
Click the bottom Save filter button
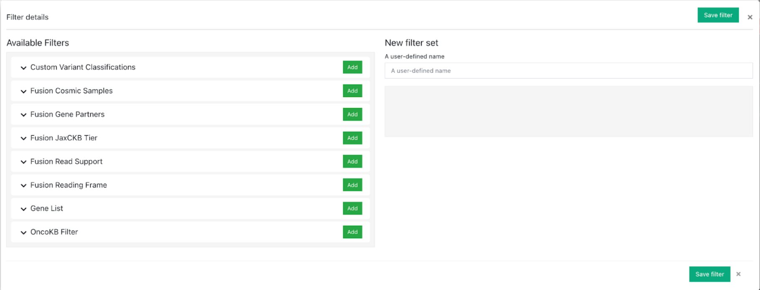709,274
